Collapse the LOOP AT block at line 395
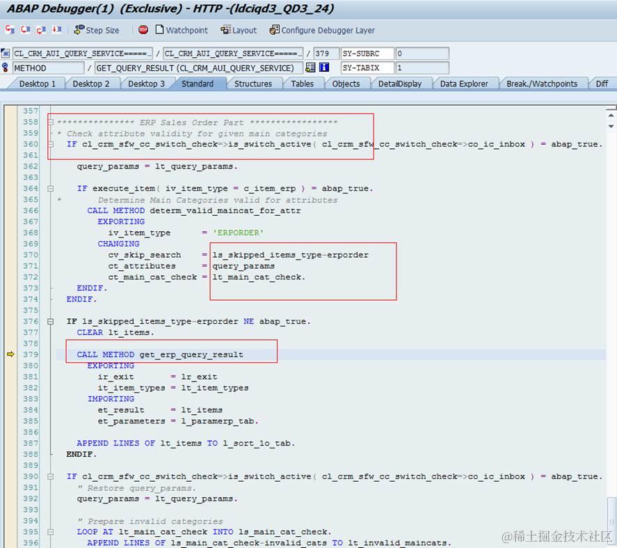The image size is (617, 548). click(x=50, y=532)
